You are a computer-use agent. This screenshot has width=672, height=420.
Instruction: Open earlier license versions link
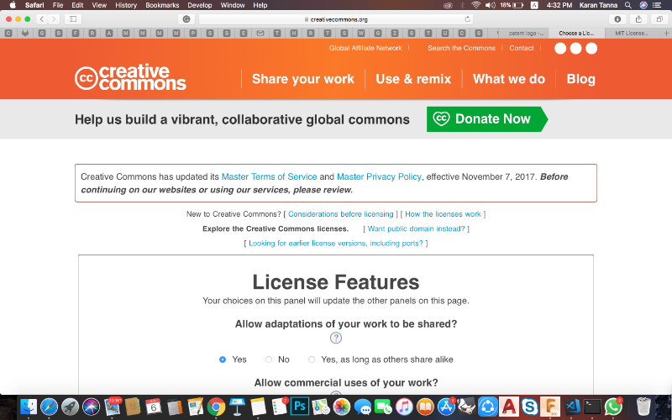tap(335, 243)
